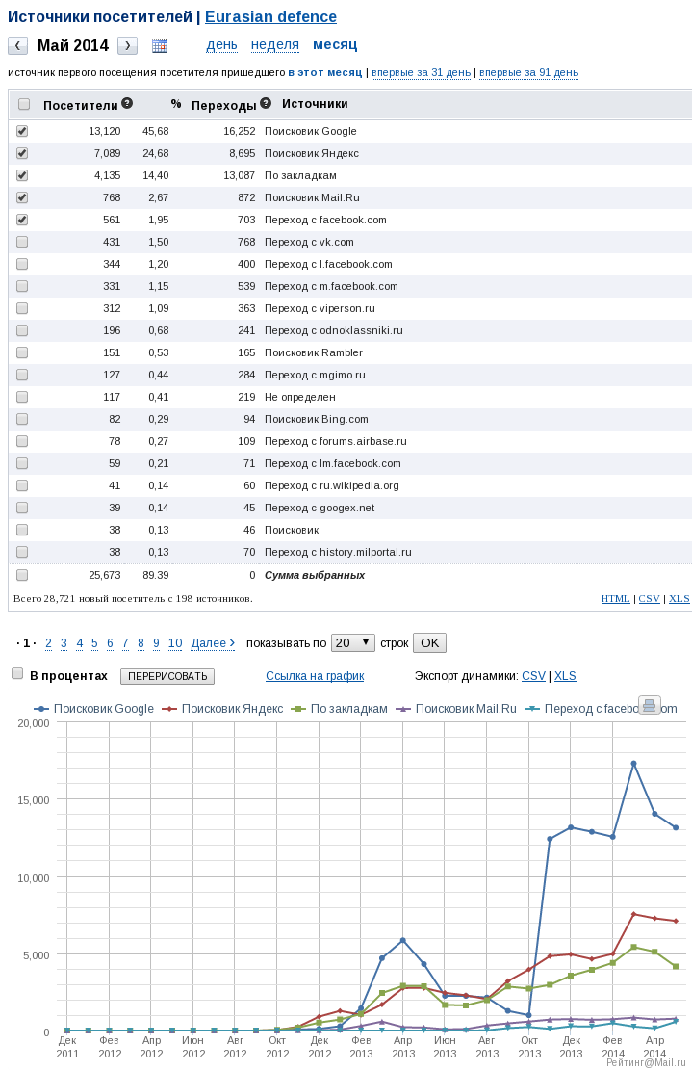Screen dimensions: 692x1070
Task: Uncheck Поисковик Яндекс row checkbox
Action: click(22, 153)
